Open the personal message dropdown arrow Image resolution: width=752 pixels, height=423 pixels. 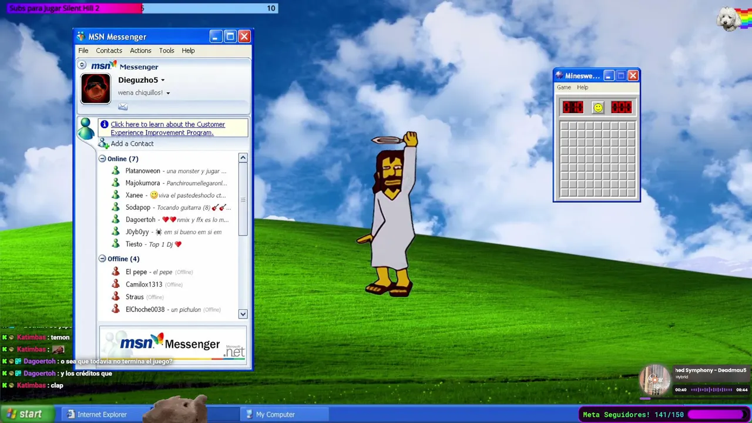coord(168,93)
